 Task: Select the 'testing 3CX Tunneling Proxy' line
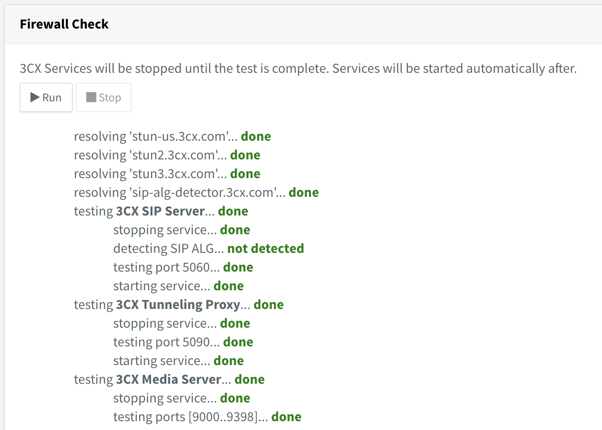pyautogui.click(x=179, y=305)
